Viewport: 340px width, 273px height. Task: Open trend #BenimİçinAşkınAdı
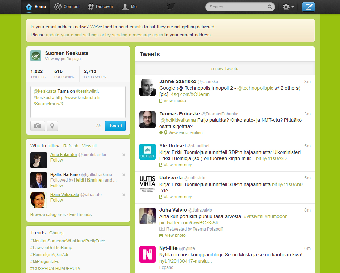click(49, 255)
